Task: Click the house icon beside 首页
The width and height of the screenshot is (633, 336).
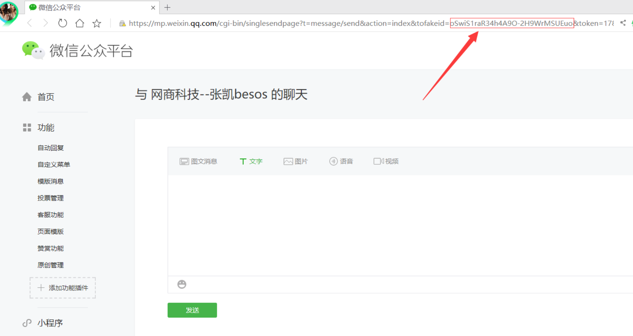Action: (x=27, y=97)
